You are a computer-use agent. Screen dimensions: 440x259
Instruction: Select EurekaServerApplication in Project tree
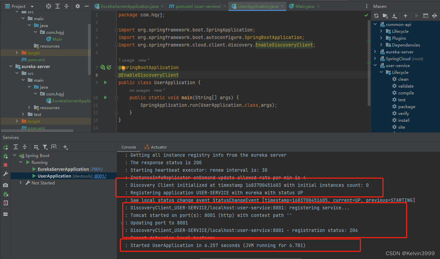[69, 101]
